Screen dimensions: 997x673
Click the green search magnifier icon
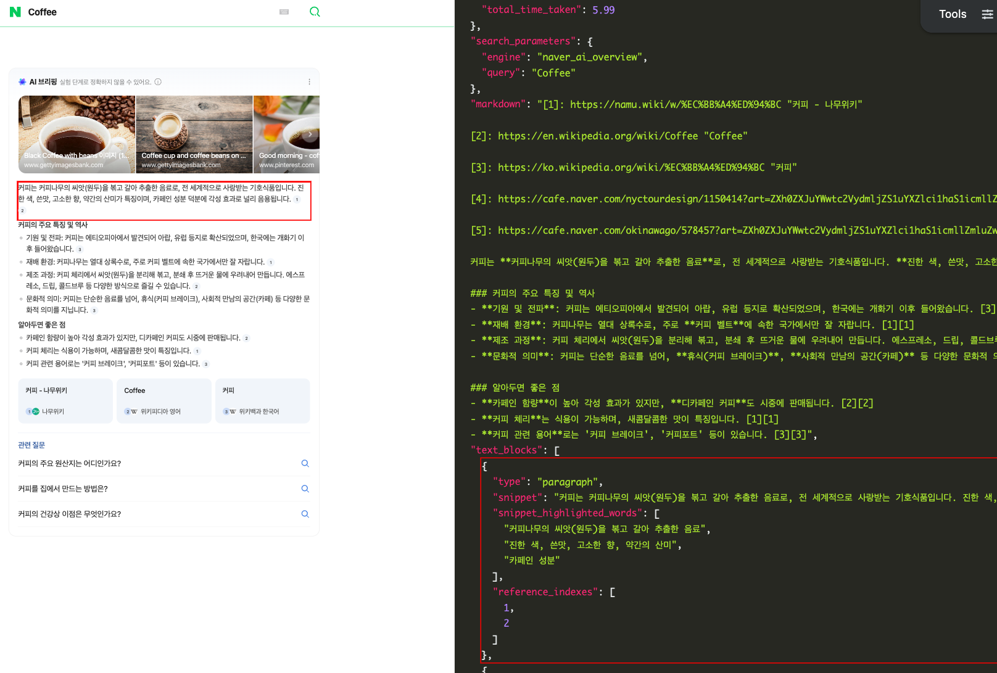click(x=315, y=12)
